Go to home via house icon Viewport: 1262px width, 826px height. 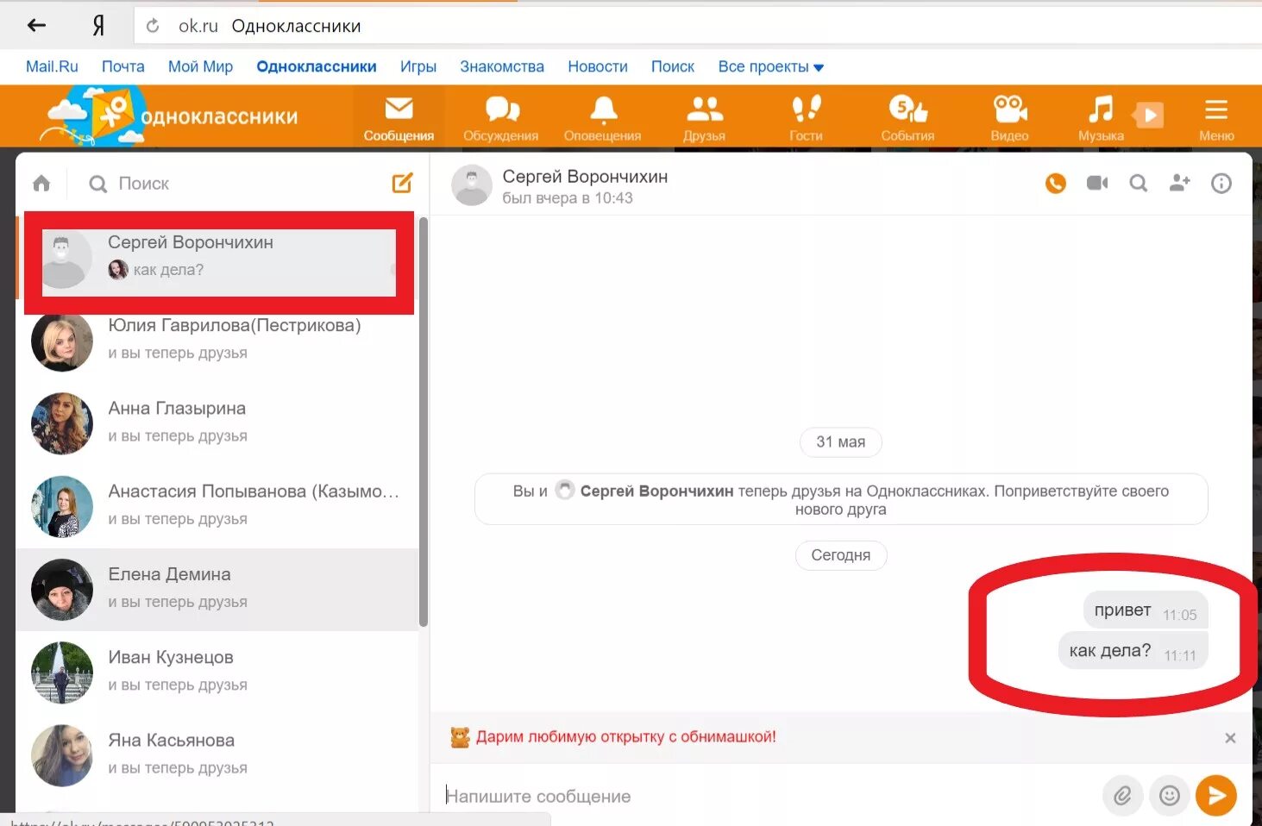click(x=41, y=183)
